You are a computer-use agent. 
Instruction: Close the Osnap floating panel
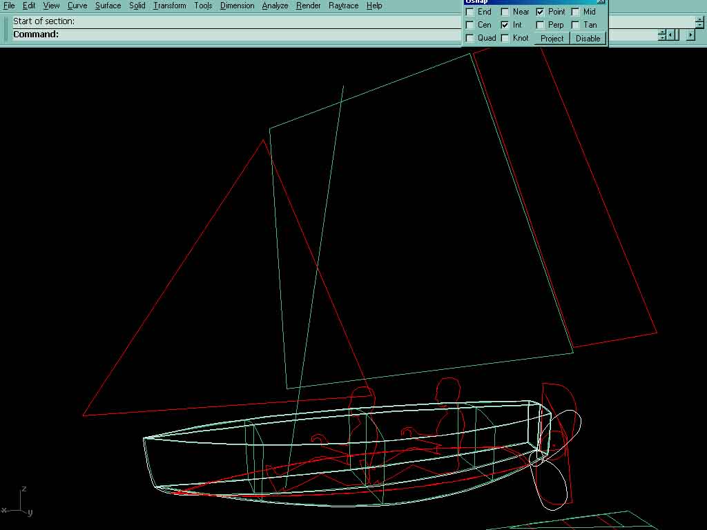click(x=601, y=1)
